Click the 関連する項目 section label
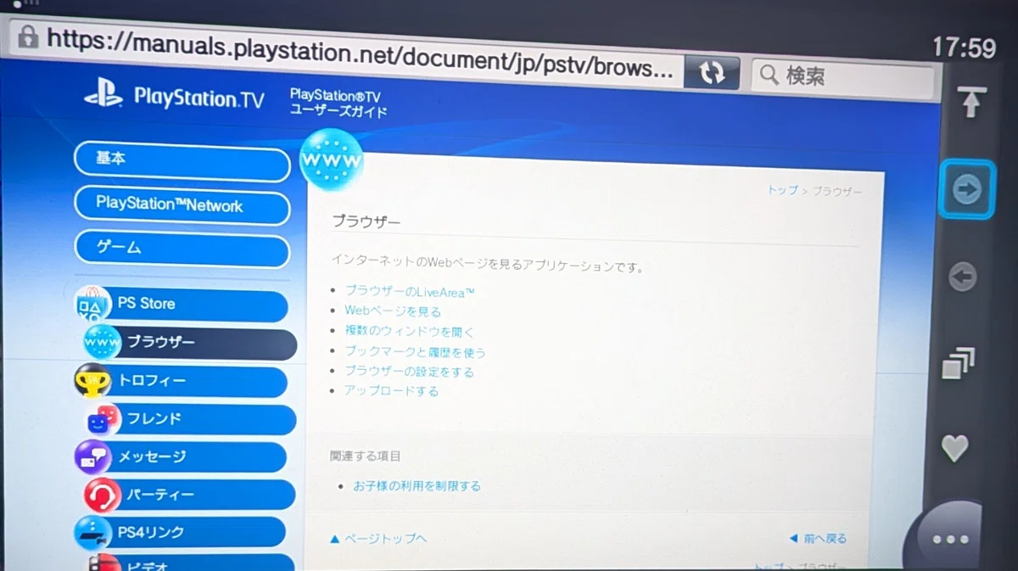The height and width of the screenshot is (571, 1018). tap(366, 456)
